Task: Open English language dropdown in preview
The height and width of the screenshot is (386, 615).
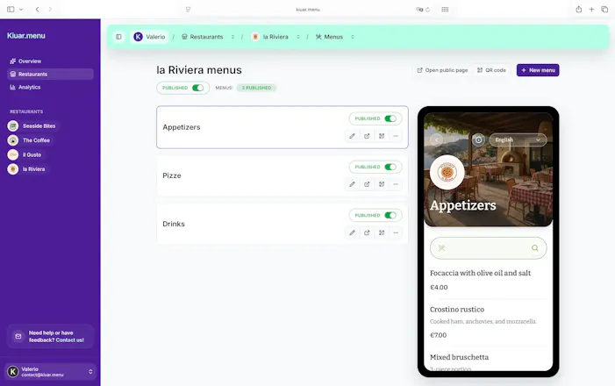Action: coord(518,139)
